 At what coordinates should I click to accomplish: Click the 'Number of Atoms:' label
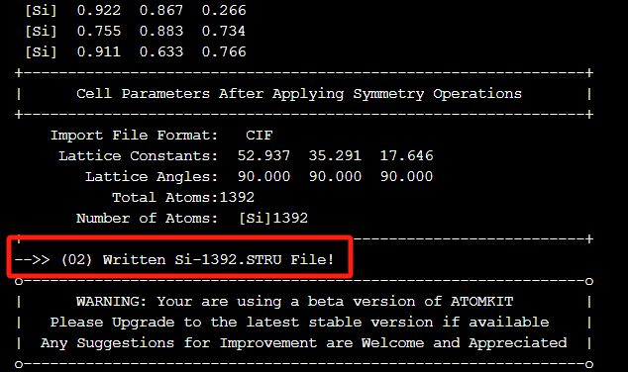(x=147, y=219)
